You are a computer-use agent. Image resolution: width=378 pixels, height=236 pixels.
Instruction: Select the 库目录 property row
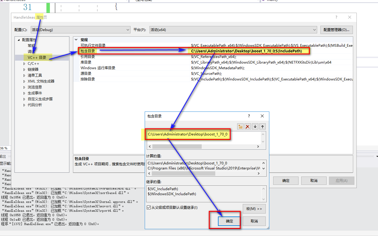click(213, 62)
